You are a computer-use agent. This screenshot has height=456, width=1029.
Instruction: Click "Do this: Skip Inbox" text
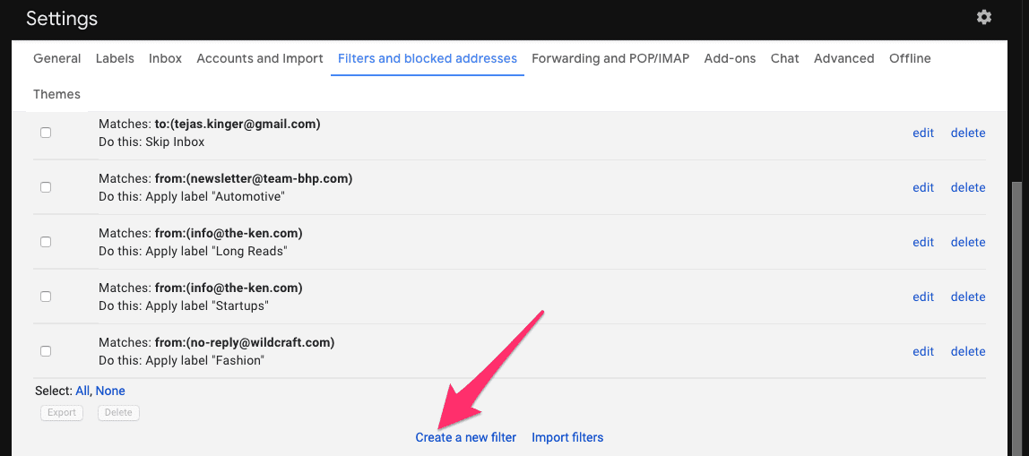coord(151,142)
